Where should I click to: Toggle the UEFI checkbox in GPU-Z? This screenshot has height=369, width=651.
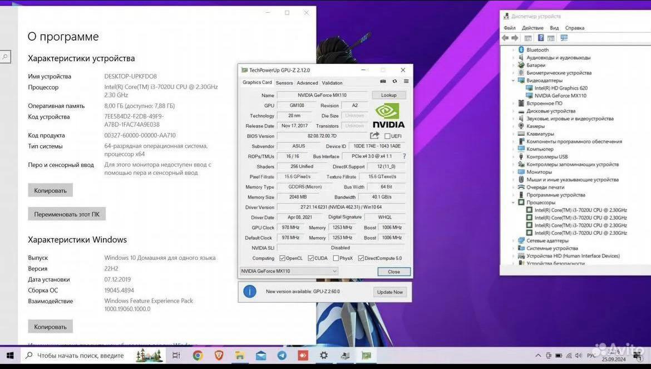tap(387, 136)
